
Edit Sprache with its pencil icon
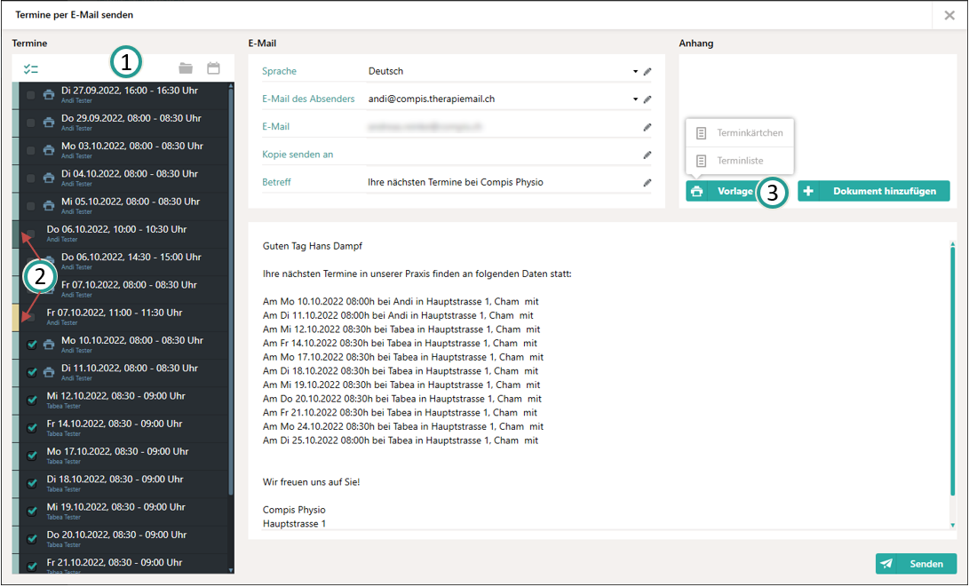pos(647,72)
